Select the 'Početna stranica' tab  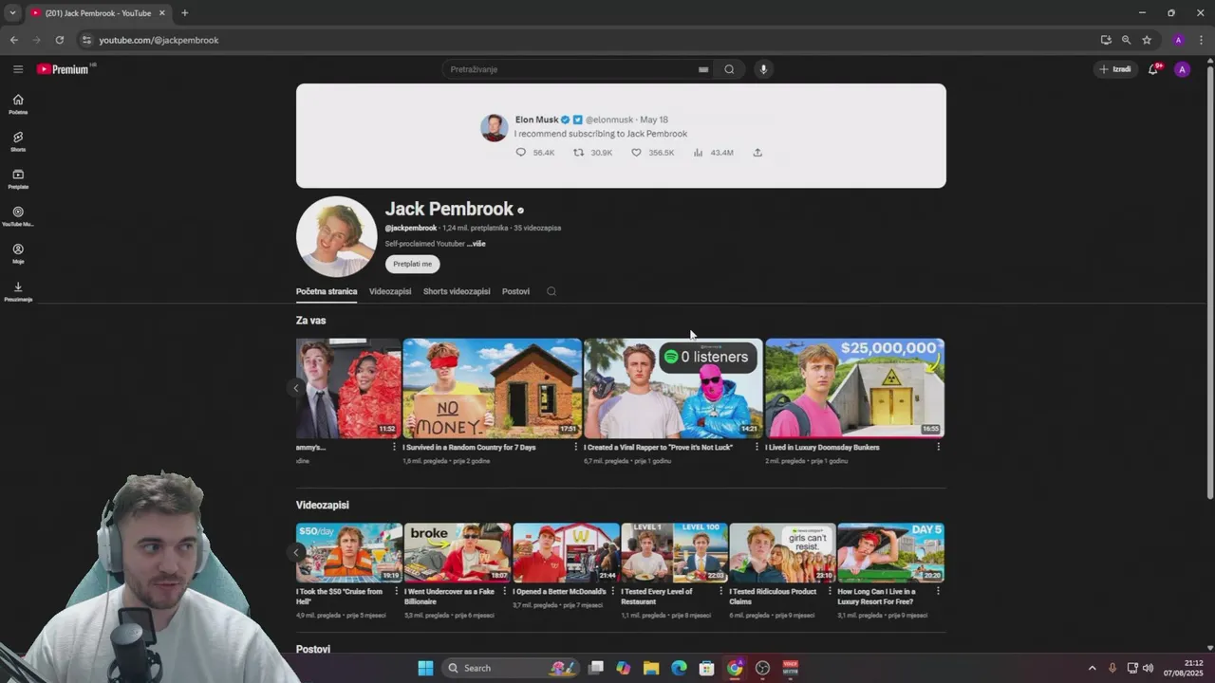tap(327, 291)
